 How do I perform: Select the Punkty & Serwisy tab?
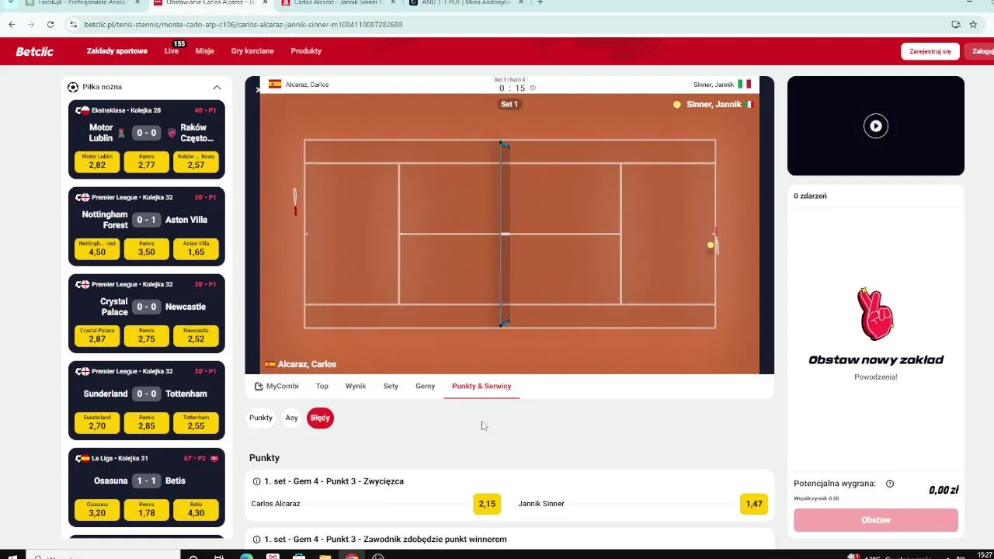pos(481,386)
